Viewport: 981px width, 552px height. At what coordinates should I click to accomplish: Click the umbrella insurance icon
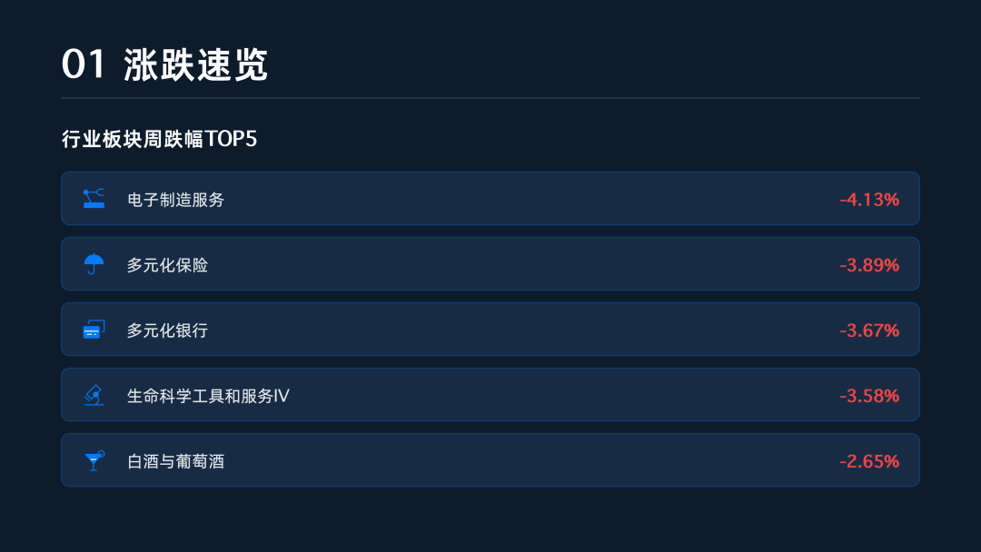[94, 264]
